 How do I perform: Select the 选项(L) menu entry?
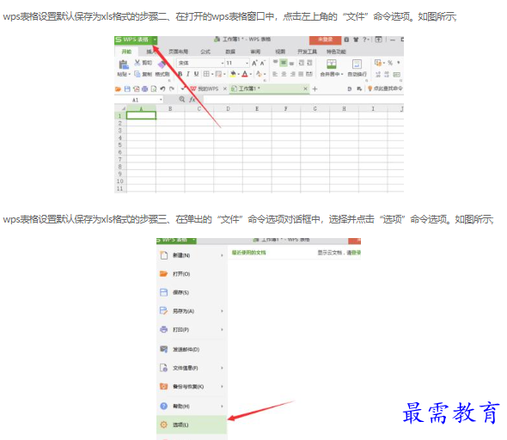[x=192, y=425]
